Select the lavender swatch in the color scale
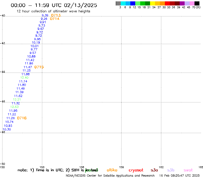This screenshot has height=178, width=203. tap(187, 3)
